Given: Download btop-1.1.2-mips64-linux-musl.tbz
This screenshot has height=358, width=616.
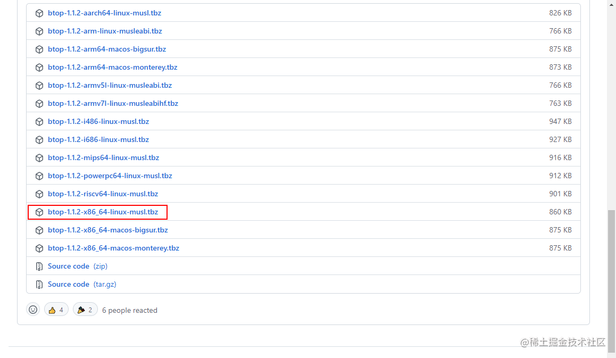Looking at the screenshot, I should [x=103, y=157].
